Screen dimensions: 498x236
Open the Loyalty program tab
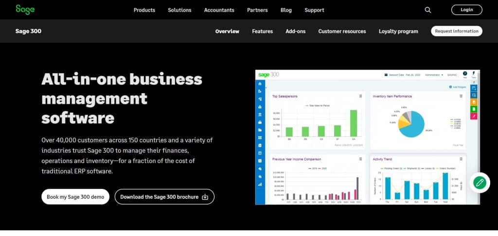pos(398,32)
